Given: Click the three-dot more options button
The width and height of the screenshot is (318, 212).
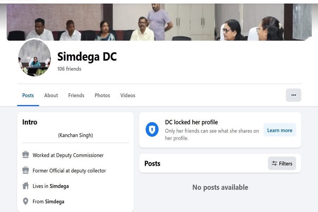Looking at the screenshot, I should (293, 95).
